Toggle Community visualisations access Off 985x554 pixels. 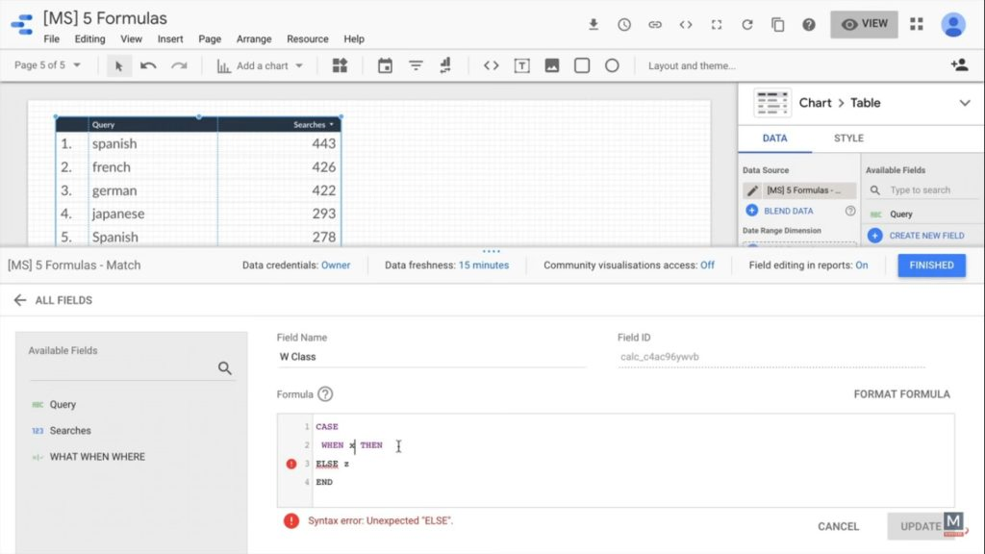(707, 265)
